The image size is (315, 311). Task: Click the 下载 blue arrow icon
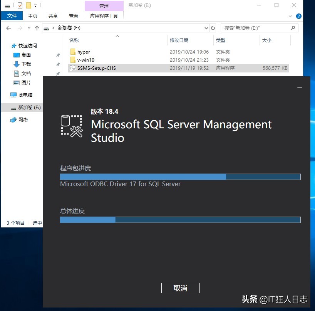click(x=17, y=64)
